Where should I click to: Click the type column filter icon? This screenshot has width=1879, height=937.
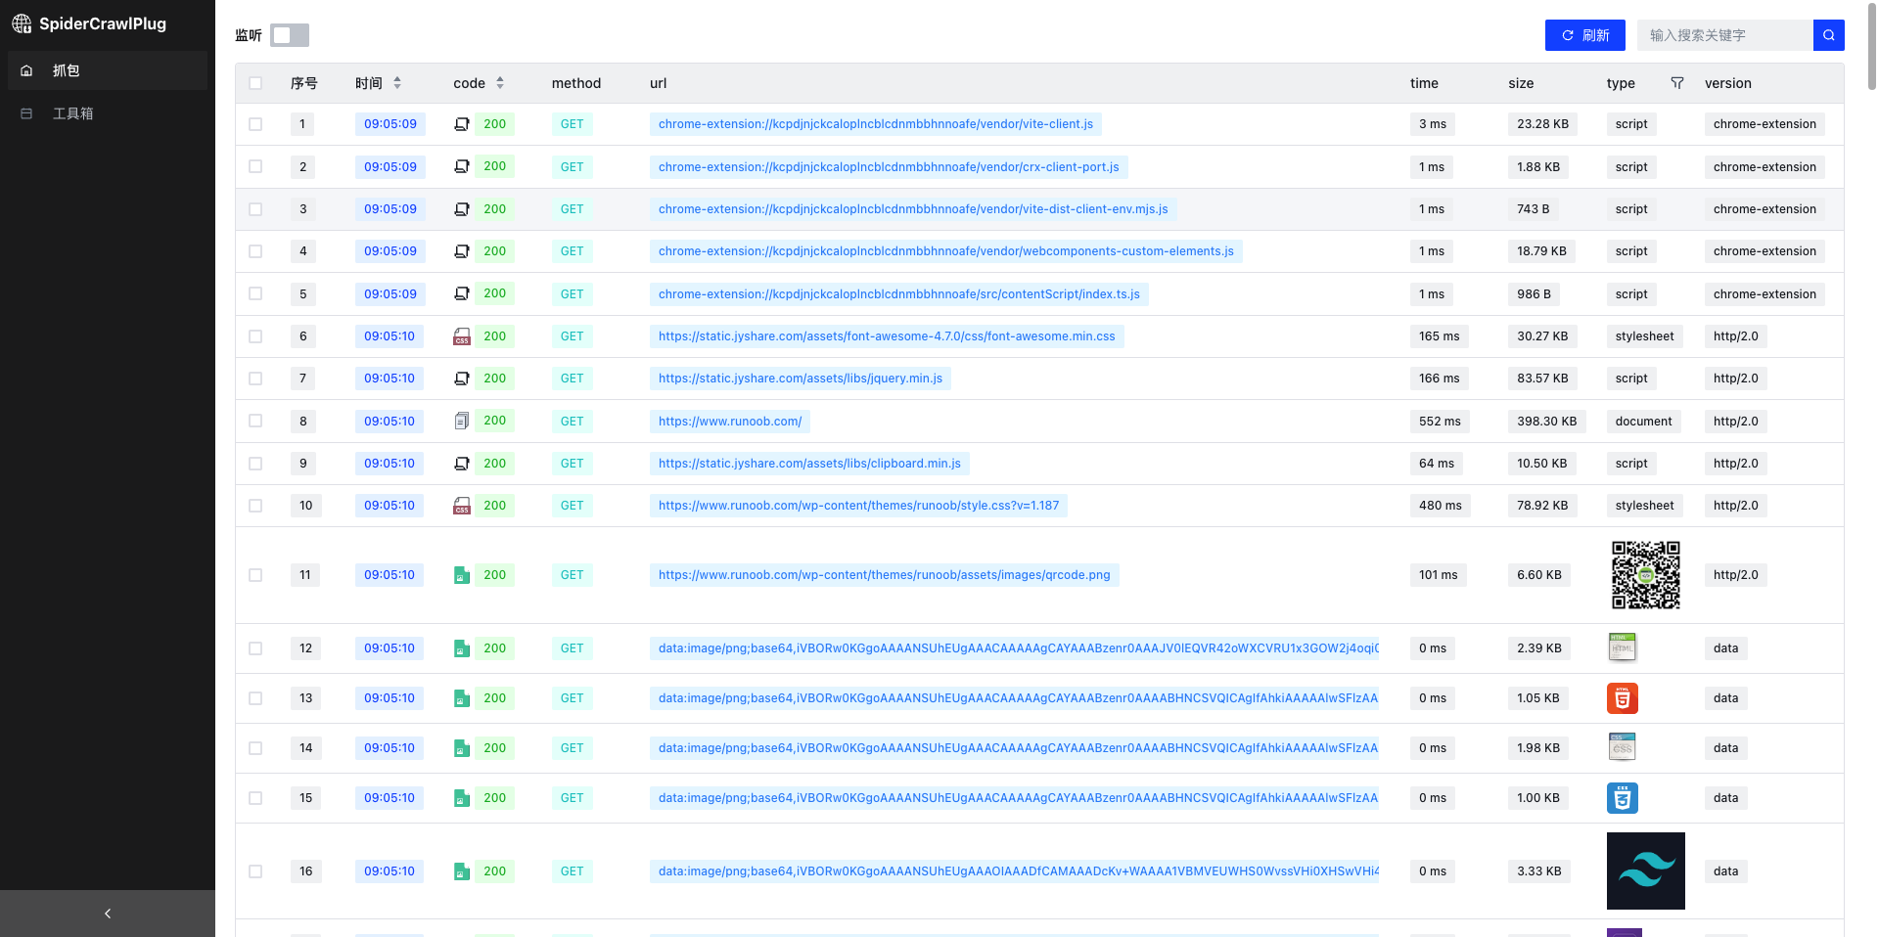[x=1677, y=83]
